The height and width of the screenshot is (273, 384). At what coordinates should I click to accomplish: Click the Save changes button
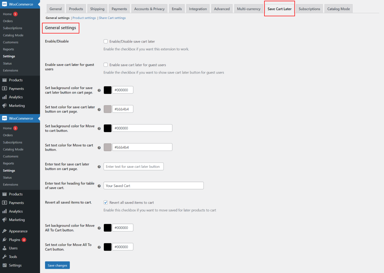click(57, 265)
